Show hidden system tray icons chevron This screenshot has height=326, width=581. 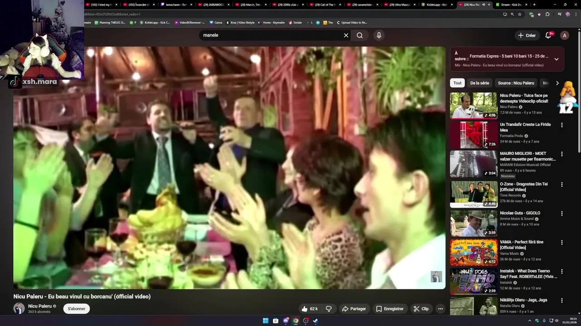pos(529,321)
